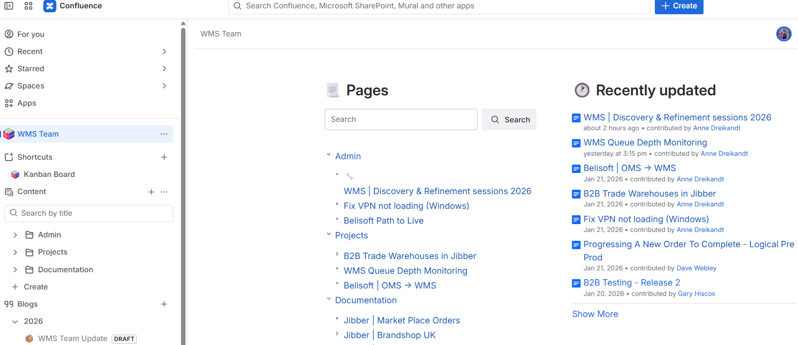This screenshot has height=345, width=798.
Task: Click Show More under Recently updated
Action: [595, 314]
